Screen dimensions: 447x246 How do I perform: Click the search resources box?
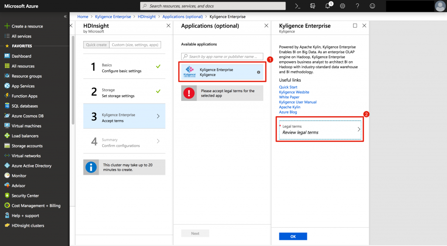click(213, 6)
